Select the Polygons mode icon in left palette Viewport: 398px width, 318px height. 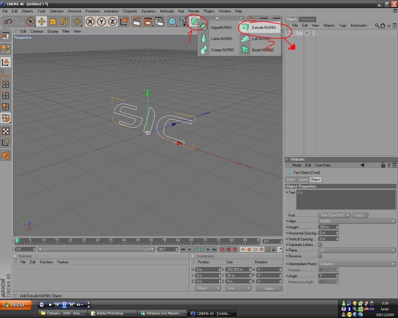[x=6, y=107]
